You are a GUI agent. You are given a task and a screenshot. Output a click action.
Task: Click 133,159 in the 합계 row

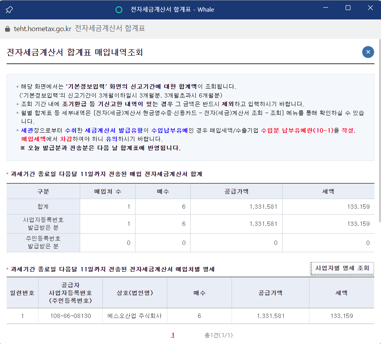tap(358, 206)
